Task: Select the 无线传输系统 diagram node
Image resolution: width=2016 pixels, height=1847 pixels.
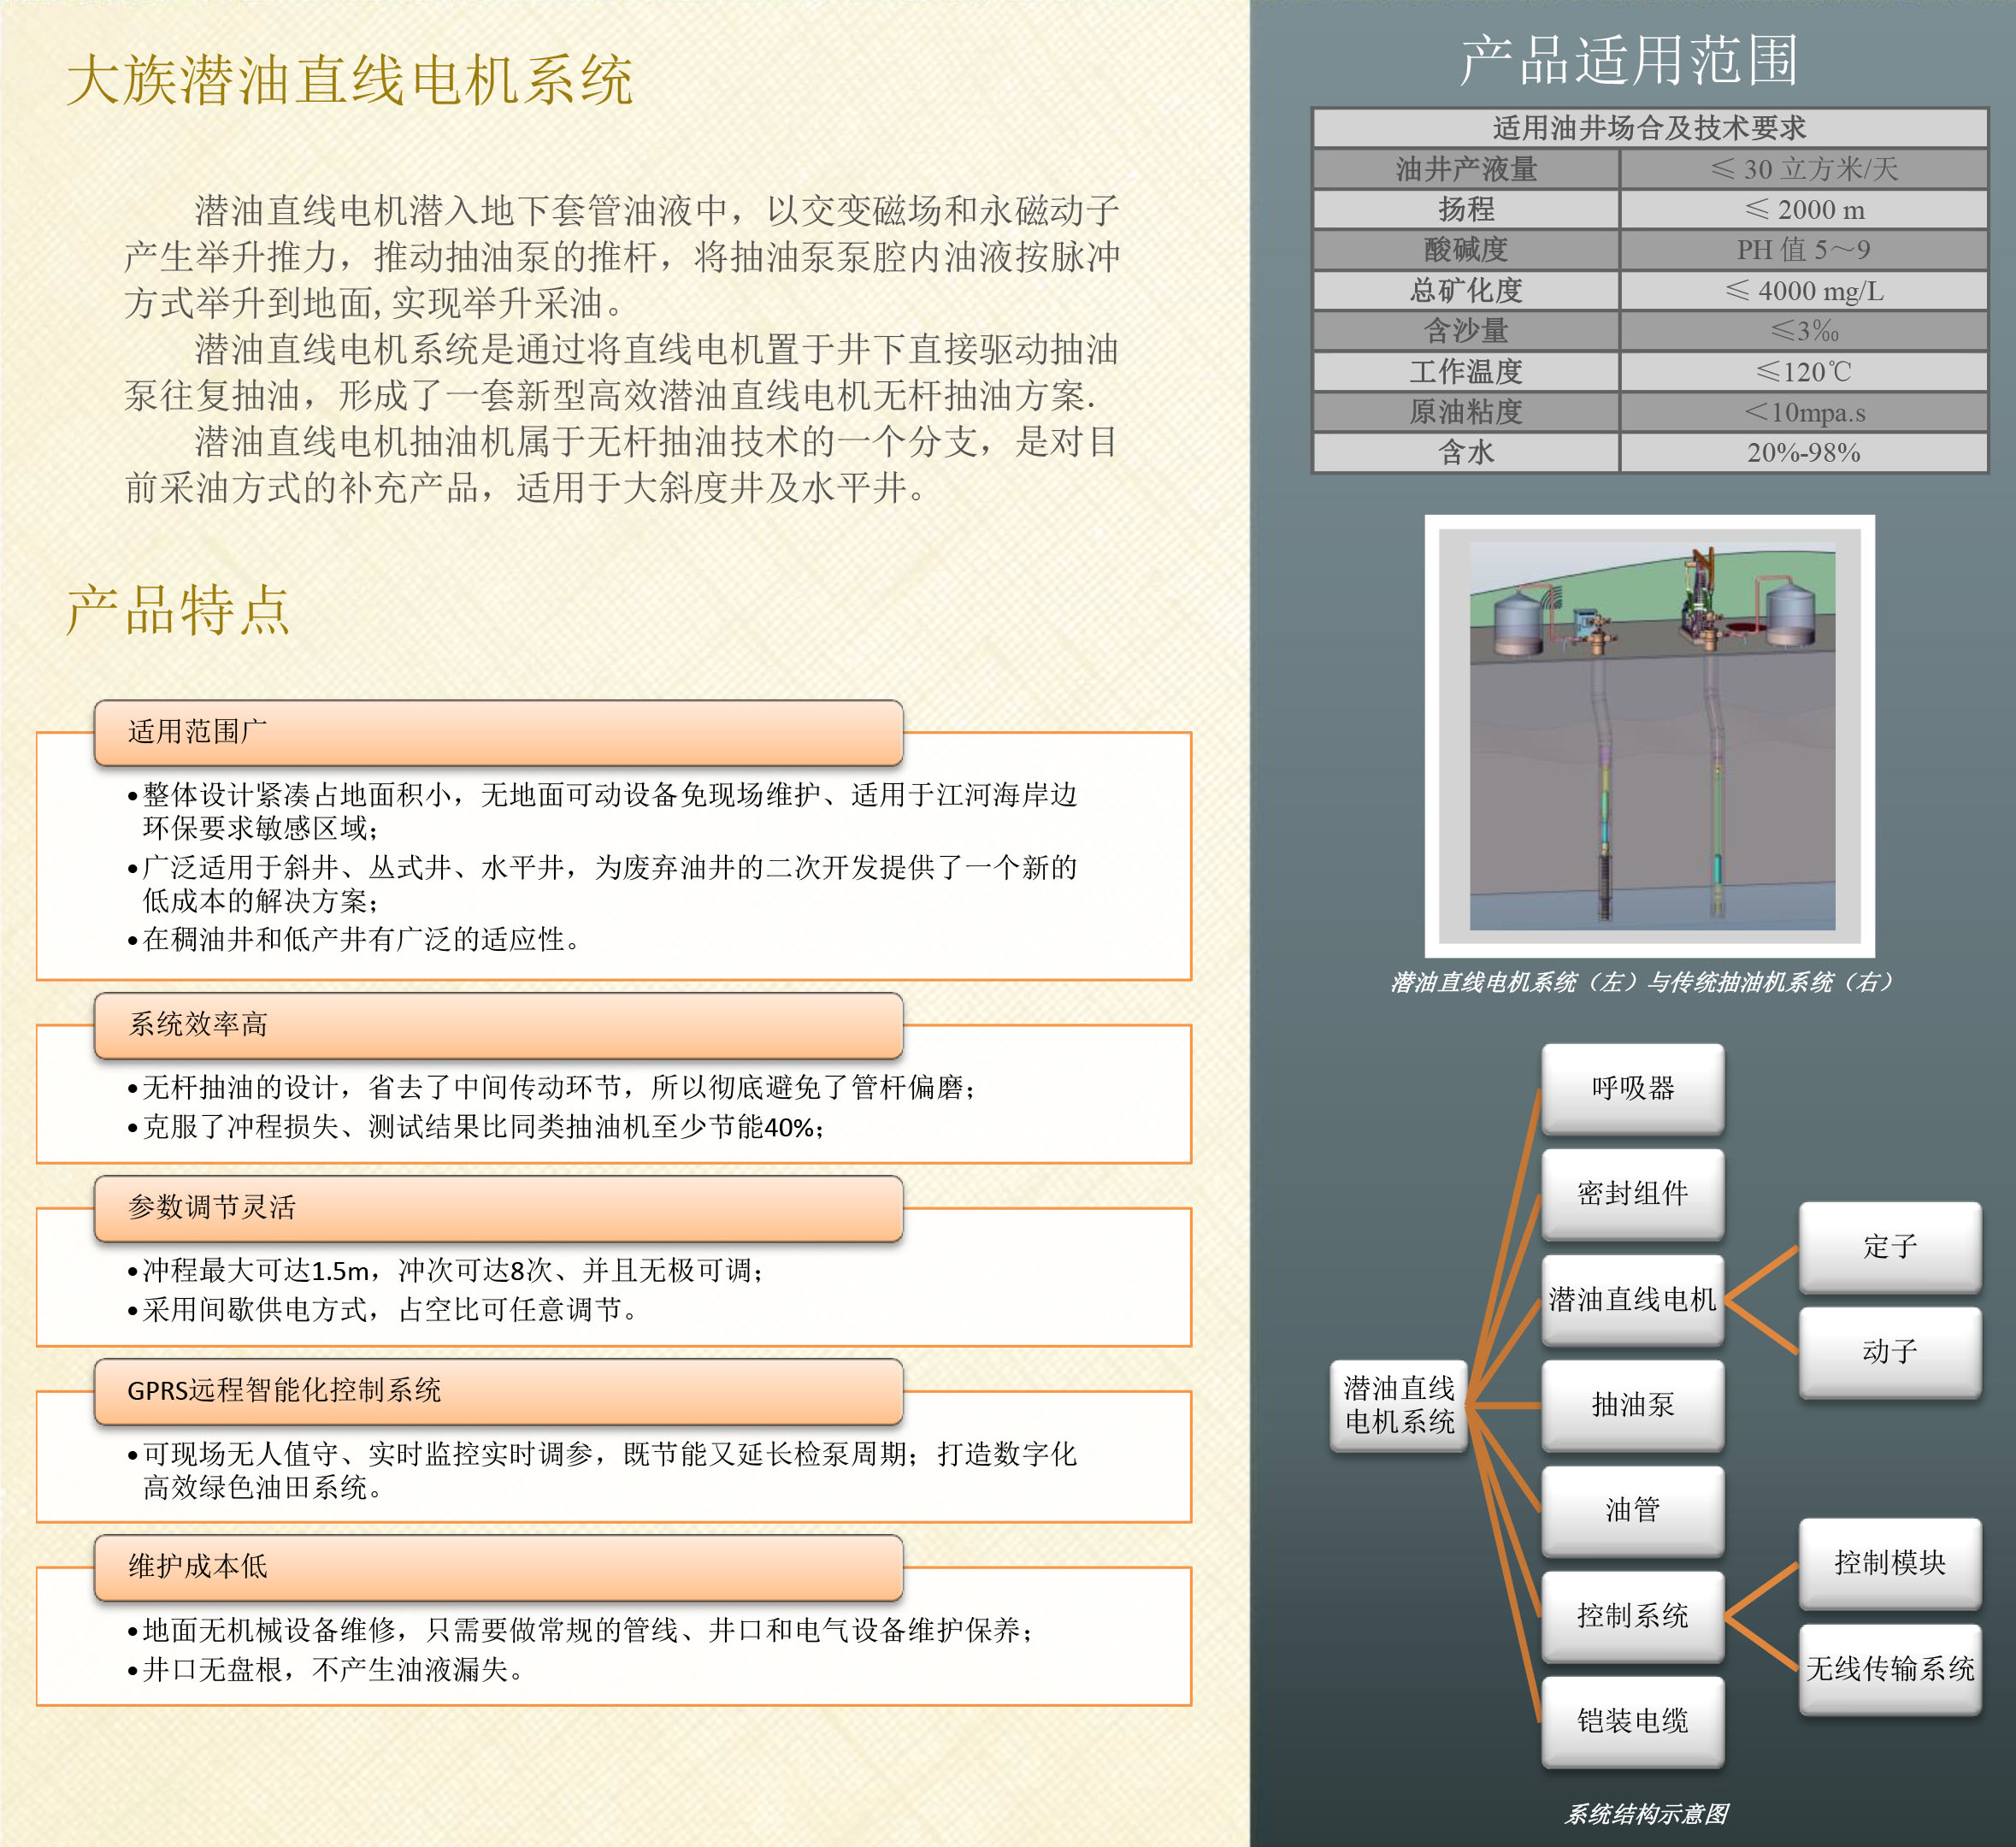Action: [1890, 1669]
